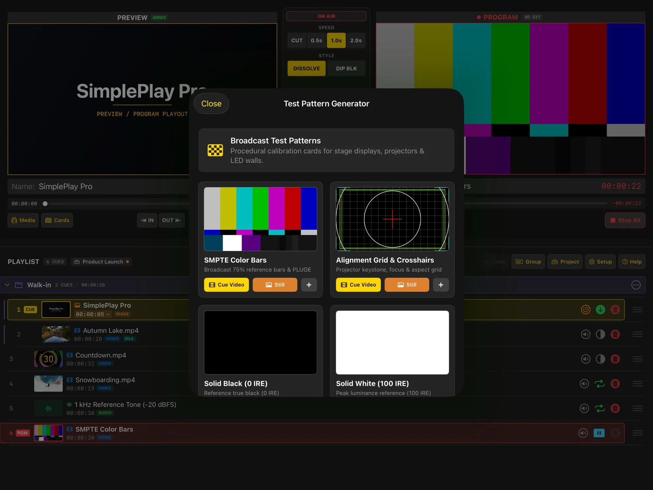Set the OUT point
Image resolution: width=653 pixels, height=490 pixels.
pos(171,220)
